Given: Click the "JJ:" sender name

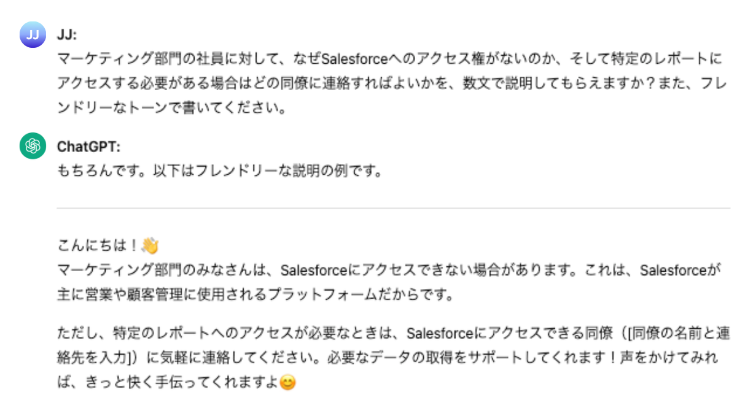Looking at the screenshot, I should tap(67, 34).
